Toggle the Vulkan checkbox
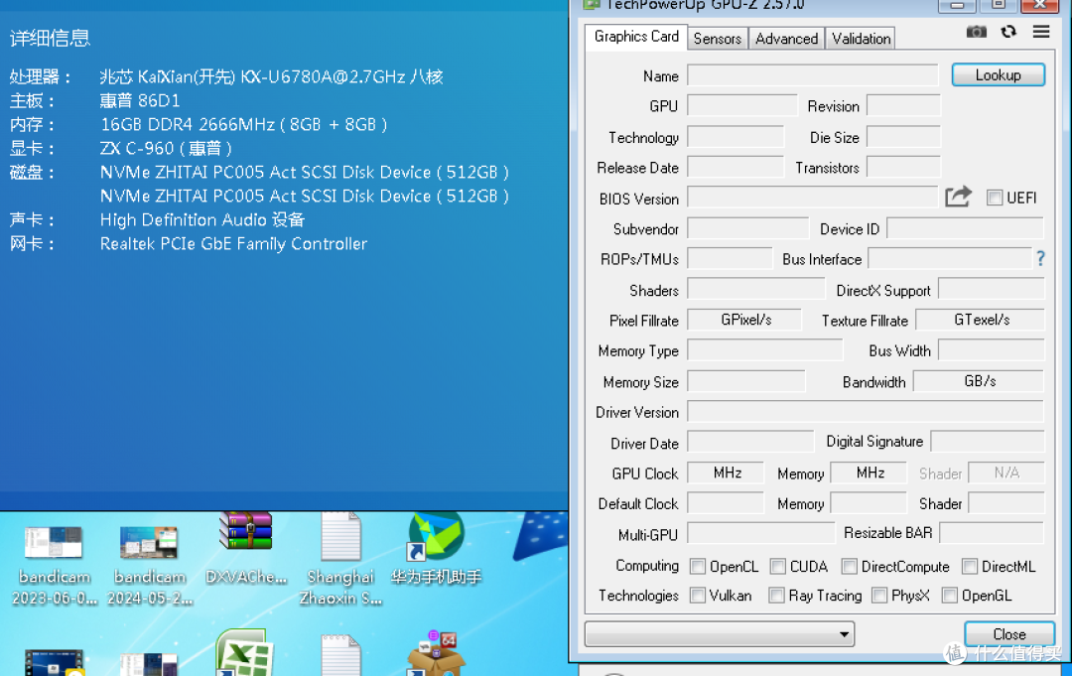 (698, 596)
